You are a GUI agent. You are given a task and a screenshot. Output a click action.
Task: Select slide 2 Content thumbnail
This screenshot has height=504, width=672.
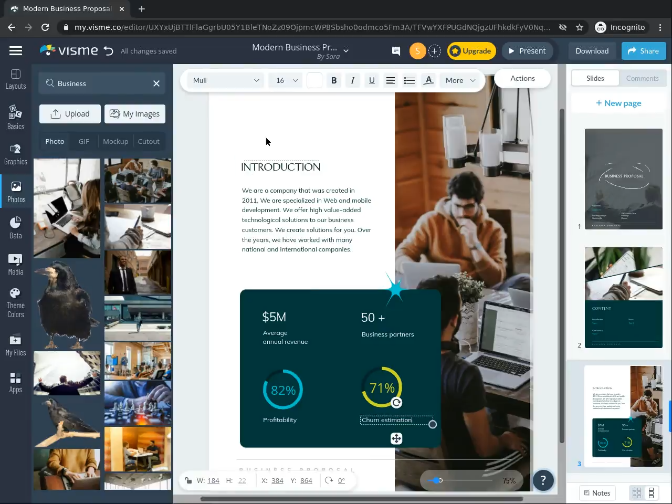(624, 298)
